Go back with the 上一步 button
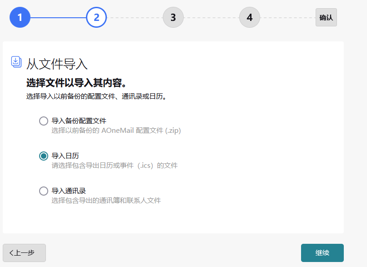 point(25,253)
